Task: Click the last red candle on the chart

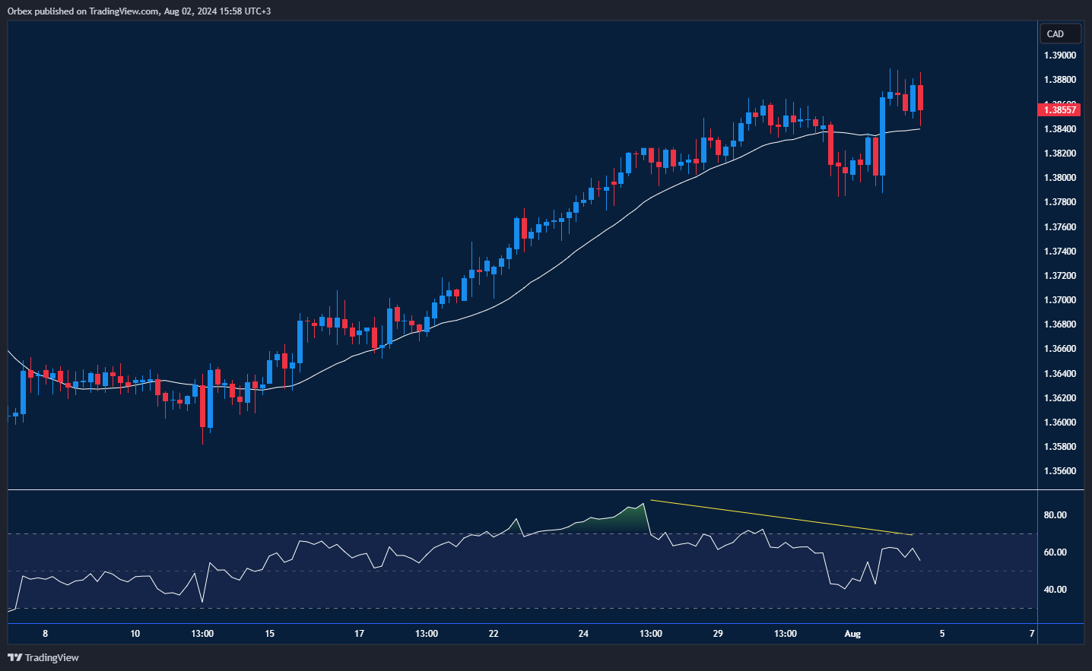Action: pos(920,97)
